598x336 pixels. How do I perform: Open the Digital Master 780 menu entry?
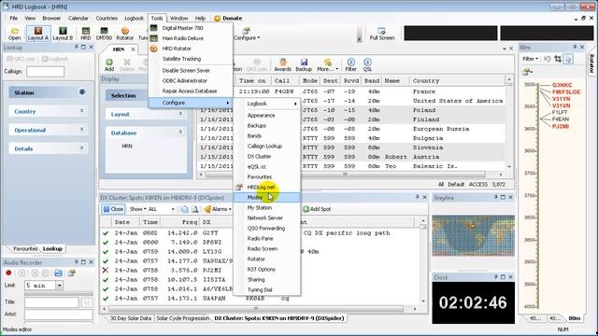(183, 28)
